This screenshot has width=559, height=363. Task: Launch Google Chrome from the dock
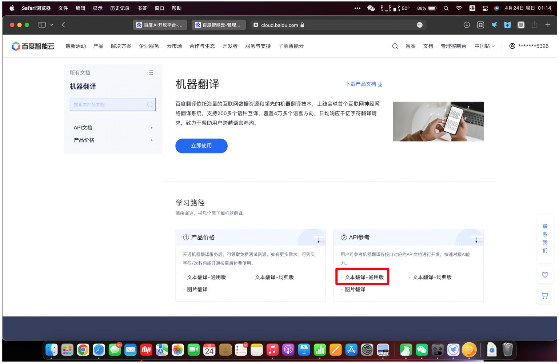pyautogui.click(x=83, y=350)
